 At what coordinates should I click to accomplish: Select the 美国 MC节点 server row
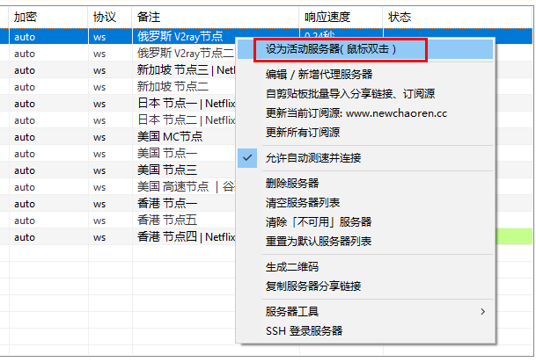click(169, 137)
